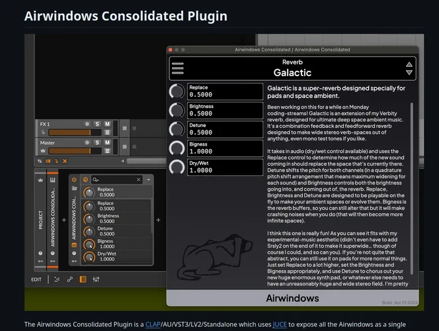Screen dimensions: 439x331
Task: Toggle the orange device panel icon
Action: click(x=83, y=279)
